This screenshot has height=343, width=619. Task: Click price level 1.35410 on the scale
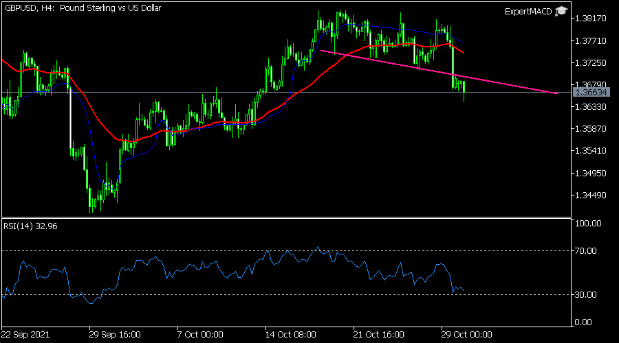pos(591,151)
